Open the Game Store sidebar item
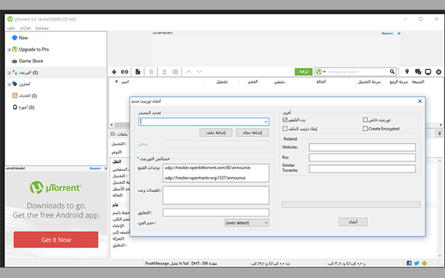The height and width of the screenshot is (278, 445). [x=31, y=60]
